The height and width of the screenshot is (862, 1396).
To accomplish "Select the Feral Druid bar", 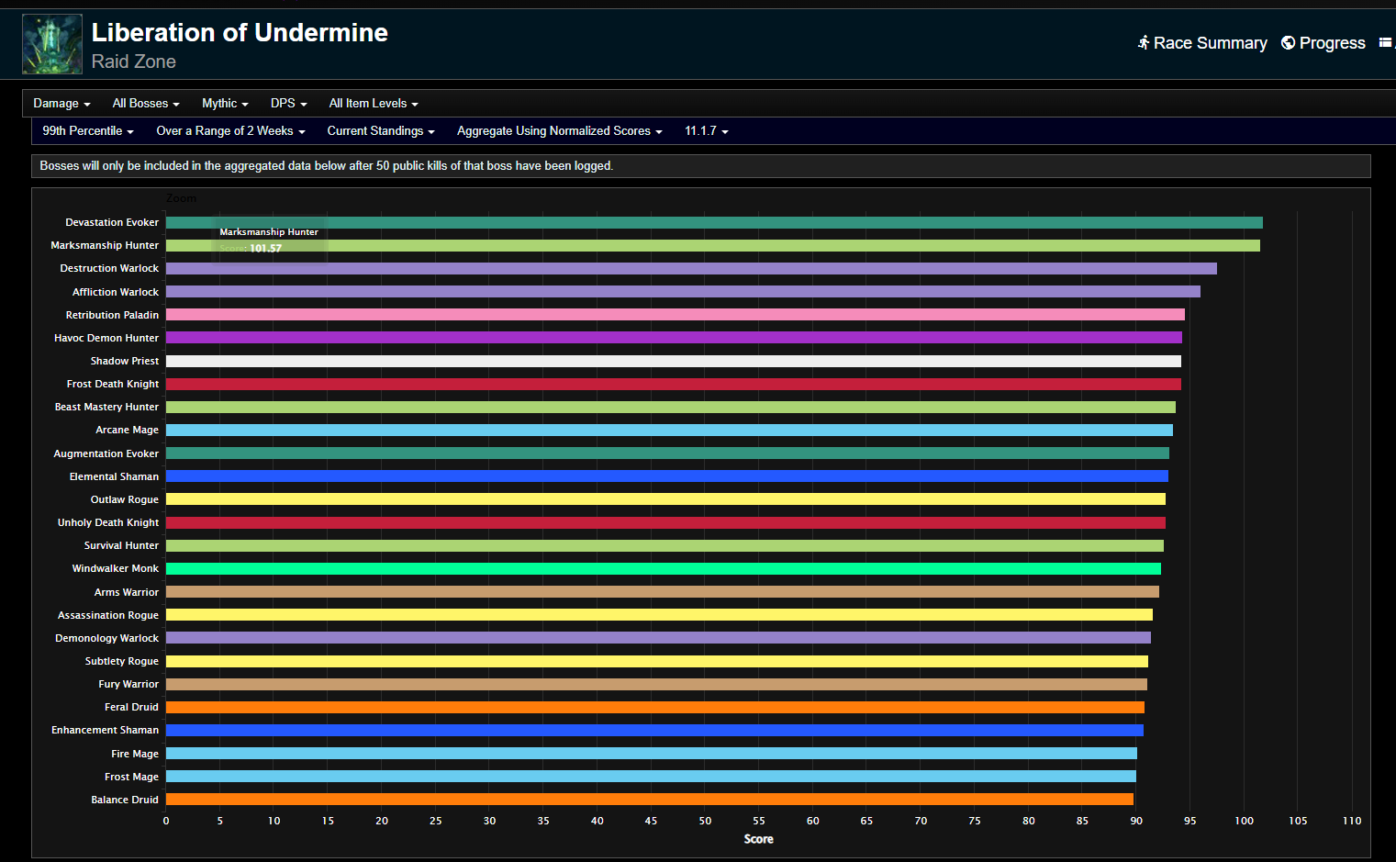I will 655,707.
